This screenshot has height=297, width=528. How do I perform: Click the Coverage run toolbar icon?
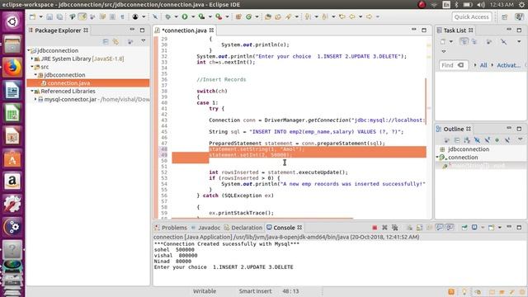pyautogui.click(x=201, y=16)
